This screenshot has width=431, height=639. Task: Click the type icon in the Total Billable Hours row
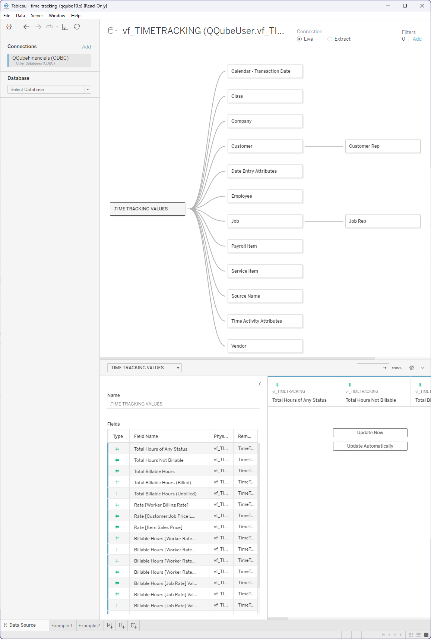tap(117, 471)
